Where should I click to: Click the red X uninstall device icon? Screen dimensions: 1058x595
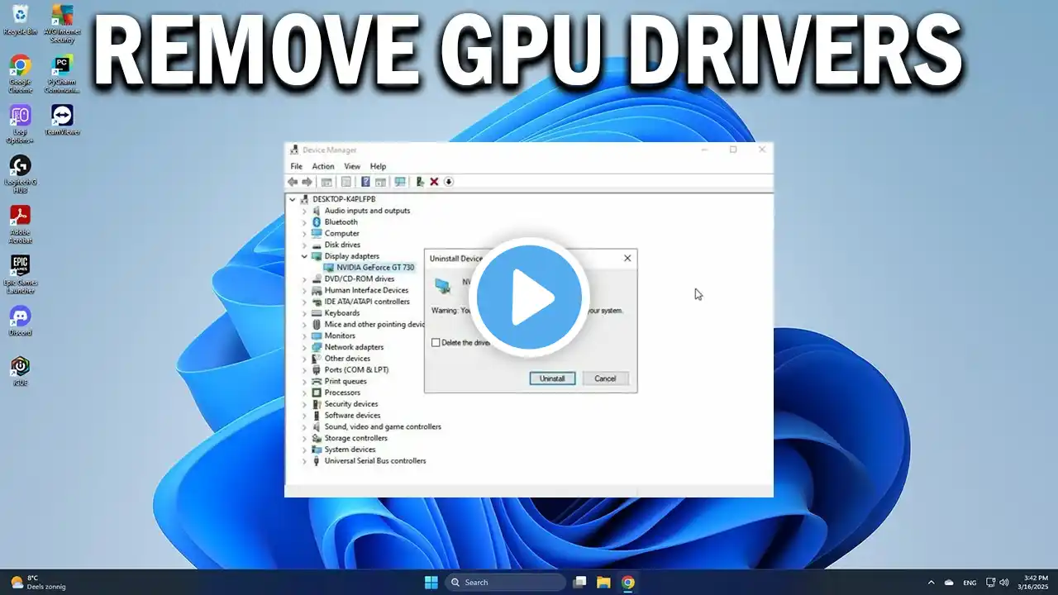point(434,182)
